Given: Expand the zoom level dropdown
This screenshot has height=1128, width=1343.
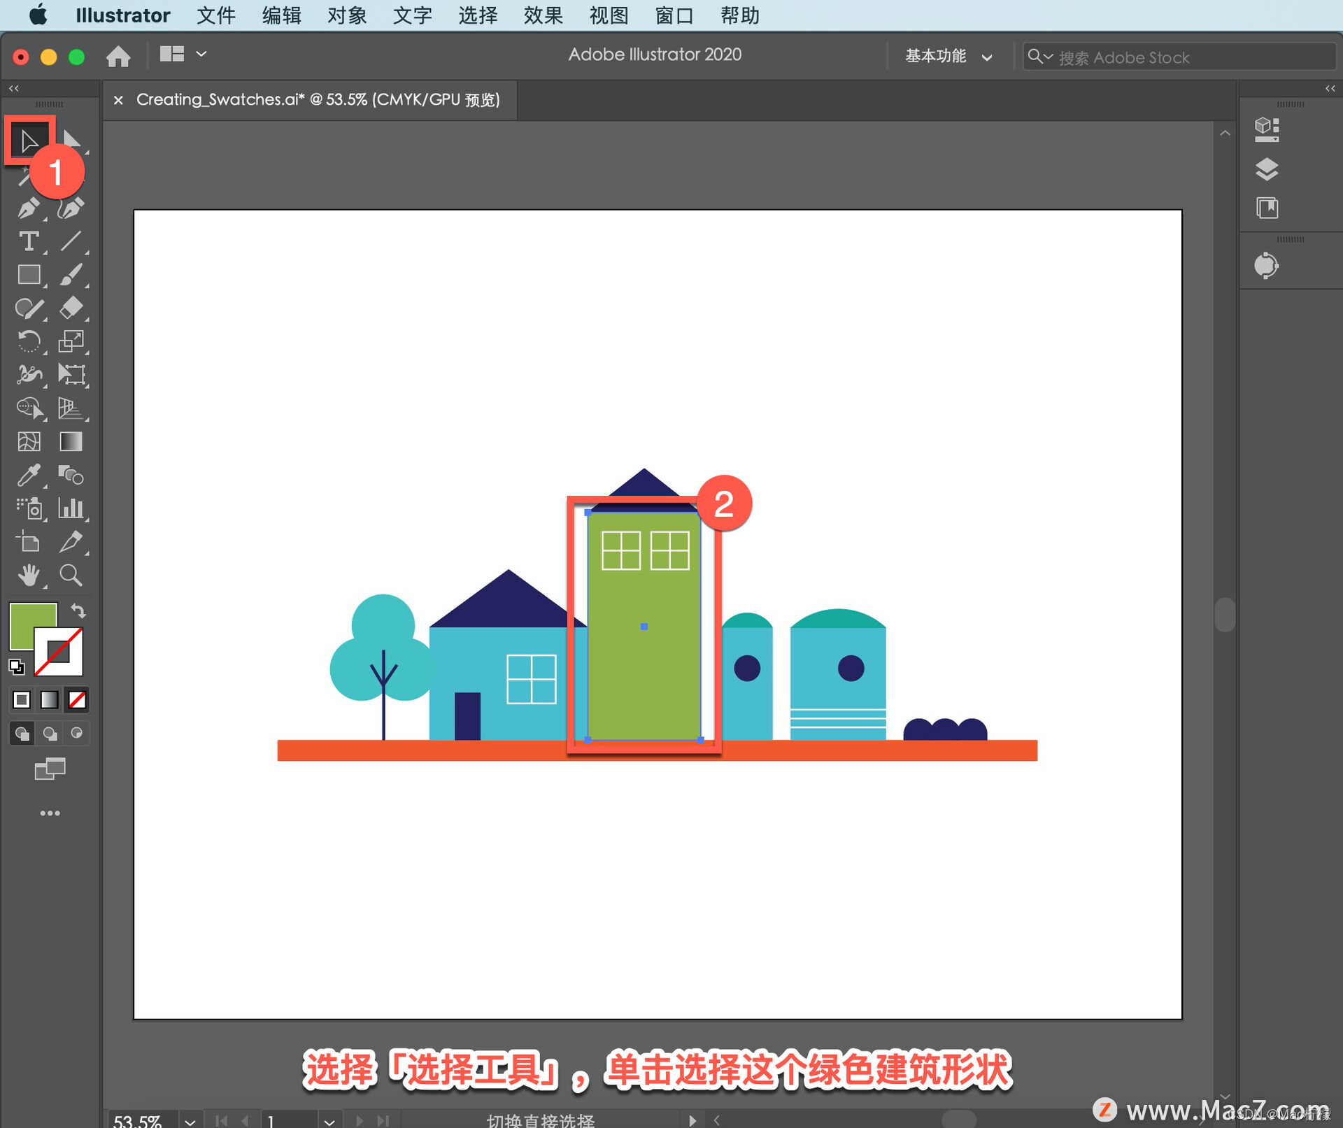Looking at the screenshot, I should click(x=190, y=1121).
